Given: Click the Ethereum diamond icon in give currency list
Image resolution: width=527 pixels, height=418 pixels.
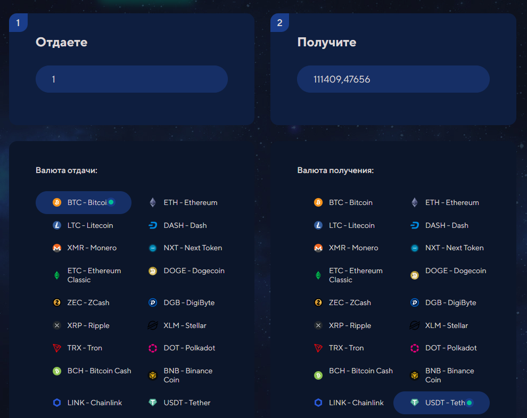Looking at the screenshot, I should tap(153, 202).
